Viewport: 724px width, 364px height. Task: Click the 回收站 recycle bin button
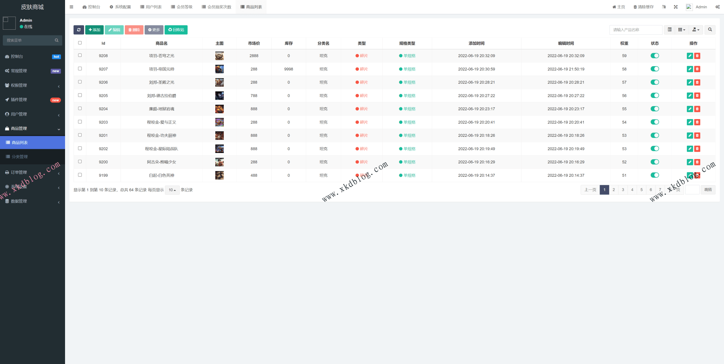(x=176, y=30)
